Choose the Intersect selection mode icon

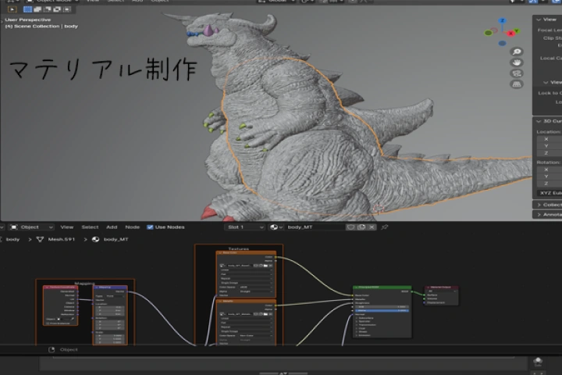coord(67,9)
